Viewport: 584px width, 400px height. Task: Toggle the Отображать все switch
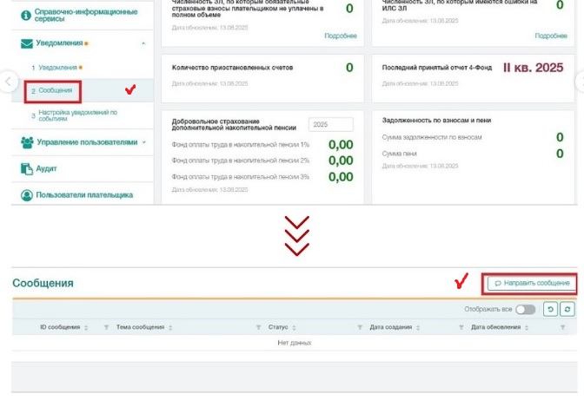coord(525,309)
